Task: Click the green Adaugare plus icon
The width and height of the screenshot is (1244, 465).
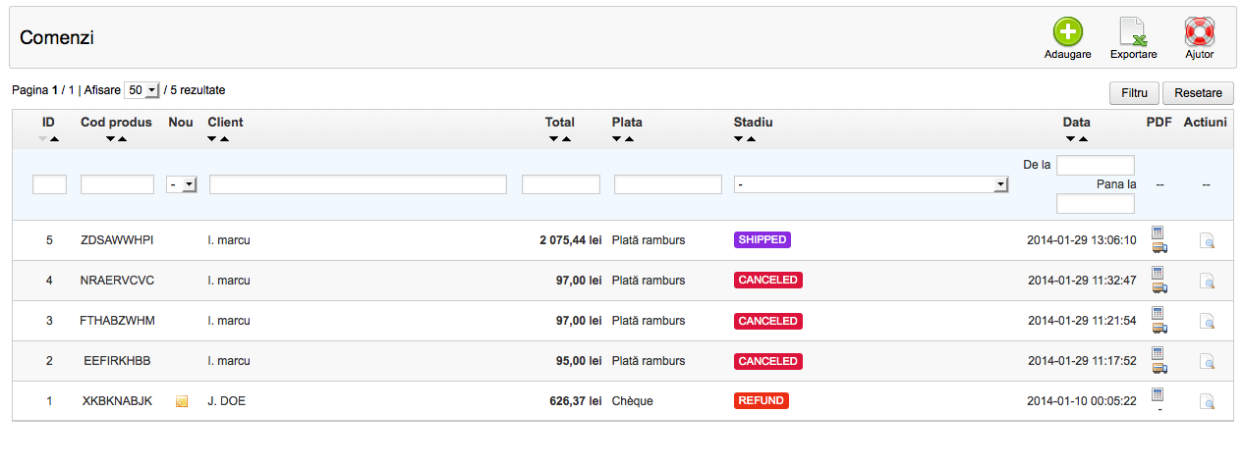Action: pyautogui.click(x=1067, y=31)
